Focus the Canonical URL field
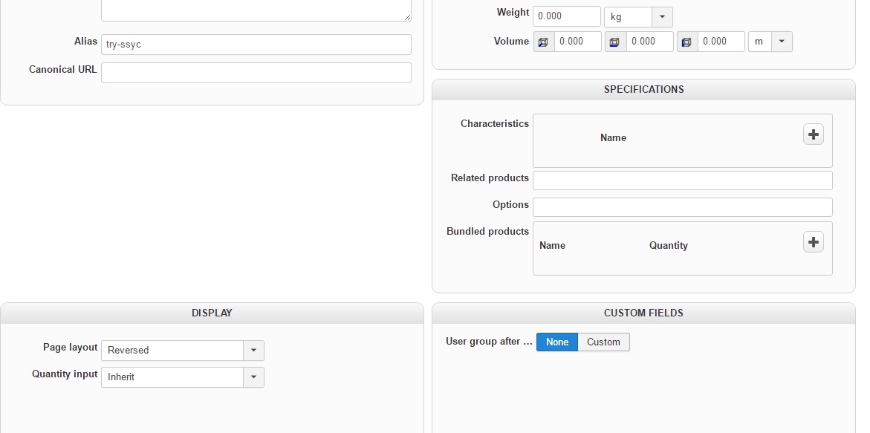Viewport: 870px width, 433px height. (x=256, y=73)
